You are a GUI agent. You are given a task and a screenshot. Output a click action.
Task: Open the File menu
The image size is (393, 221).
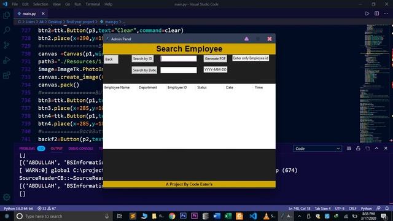click(15, 4)
